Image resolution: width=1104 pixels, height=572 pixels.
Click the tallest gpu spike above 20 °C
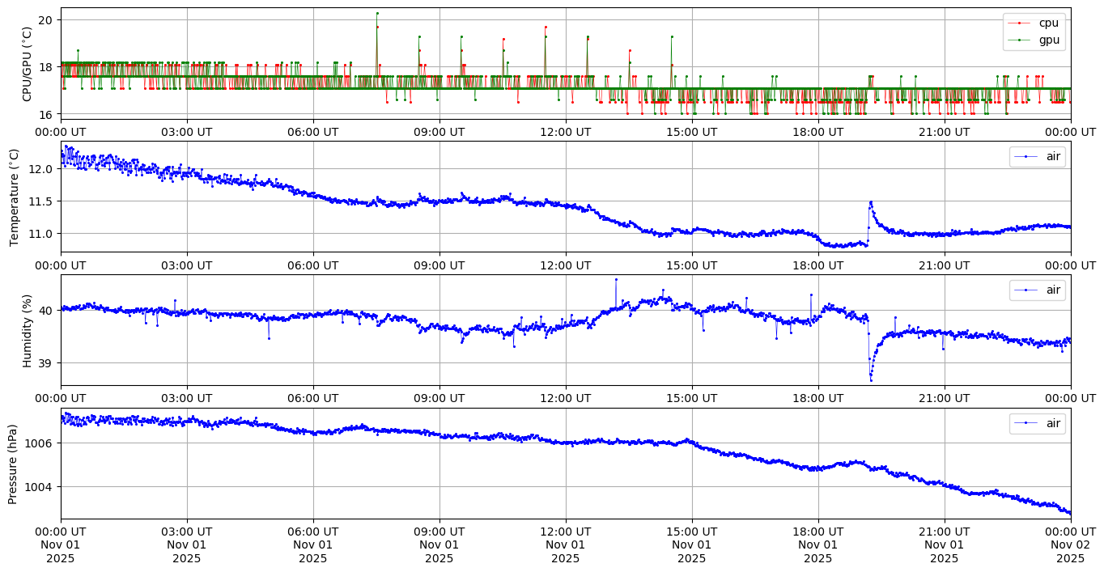(377, 13)
